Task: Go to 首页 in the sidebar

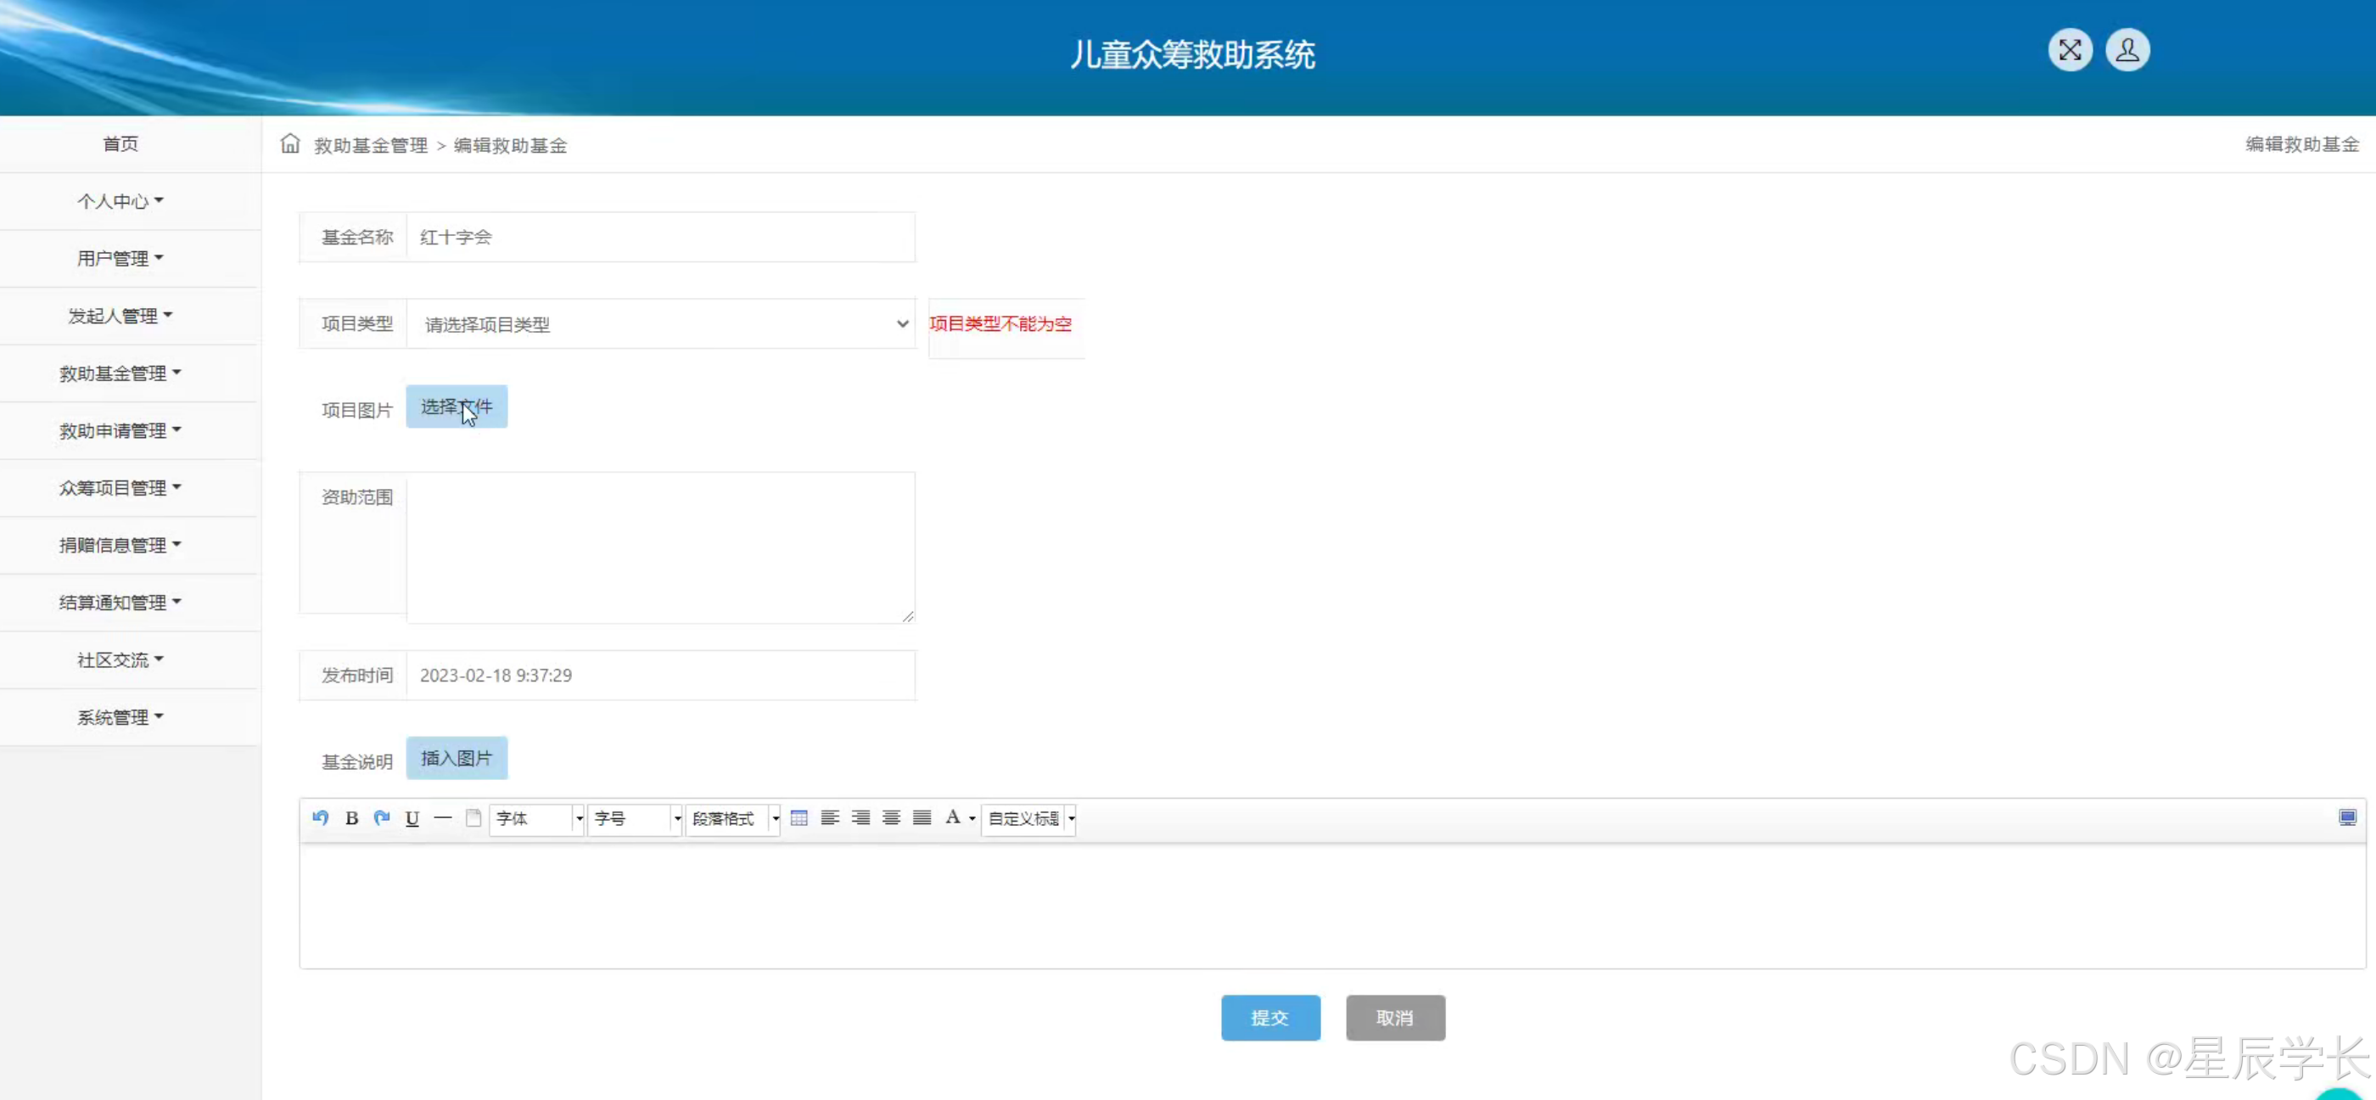Action: 120,144
